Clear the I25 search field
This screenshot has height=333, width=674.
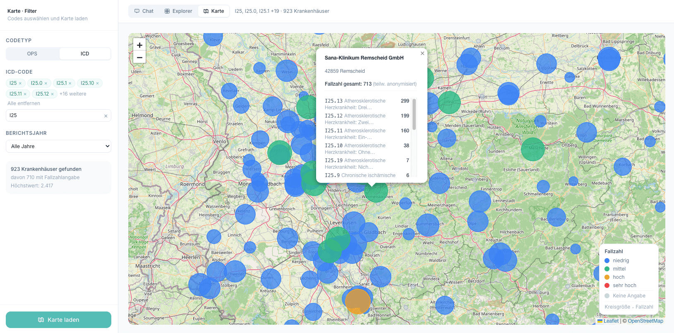coord(106,116)
